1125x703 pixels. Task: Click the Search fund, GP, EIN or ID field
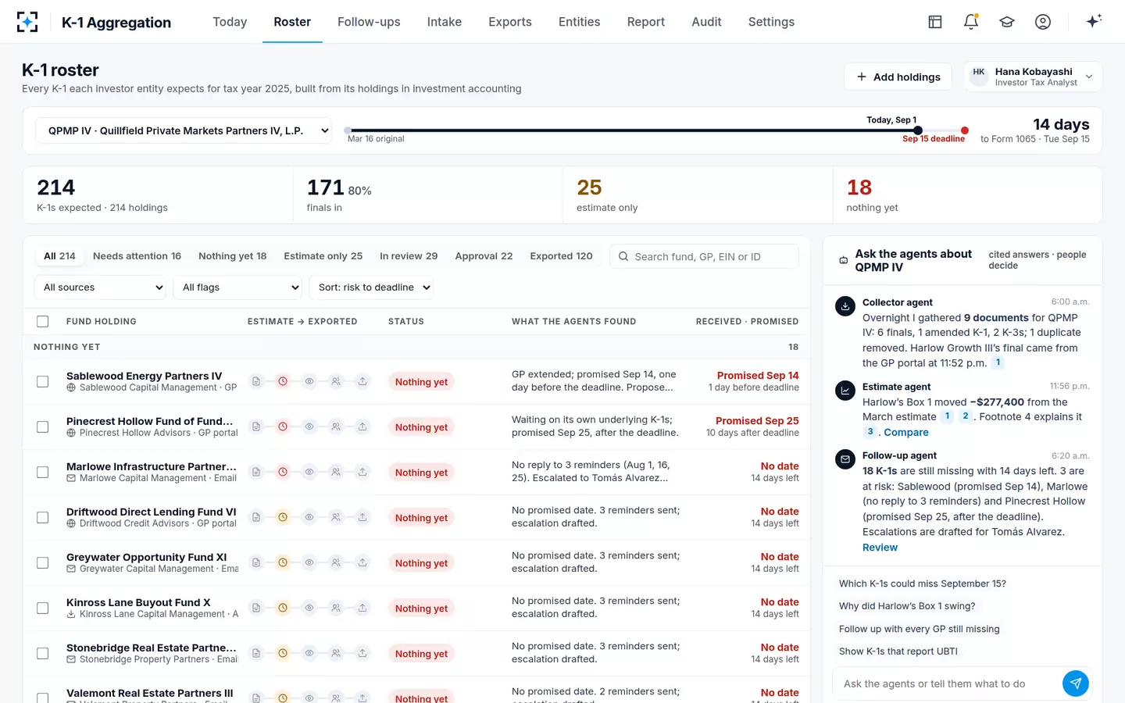click(x=704, y=256)
